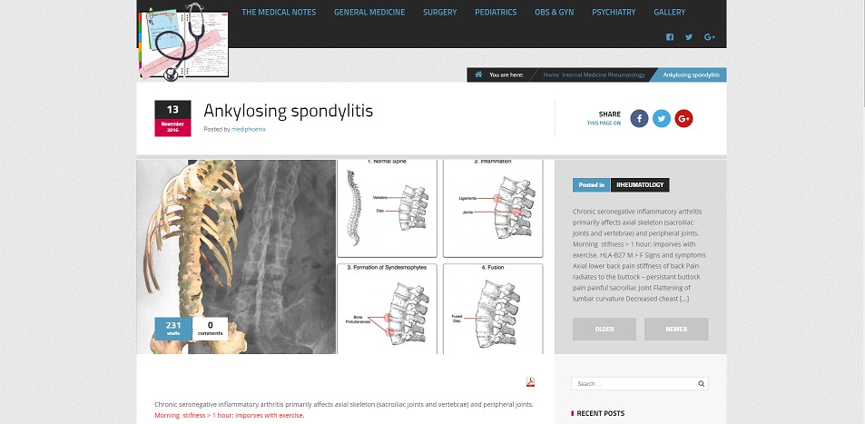Screen dimensions: 865x424
Task: Go to the Psychiatry section
Action: click(x=614, y=12)
